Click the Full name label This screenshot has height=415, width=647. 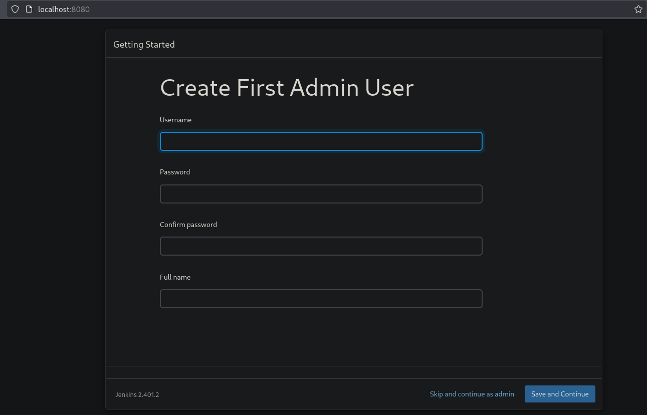[x=175, y=277]
